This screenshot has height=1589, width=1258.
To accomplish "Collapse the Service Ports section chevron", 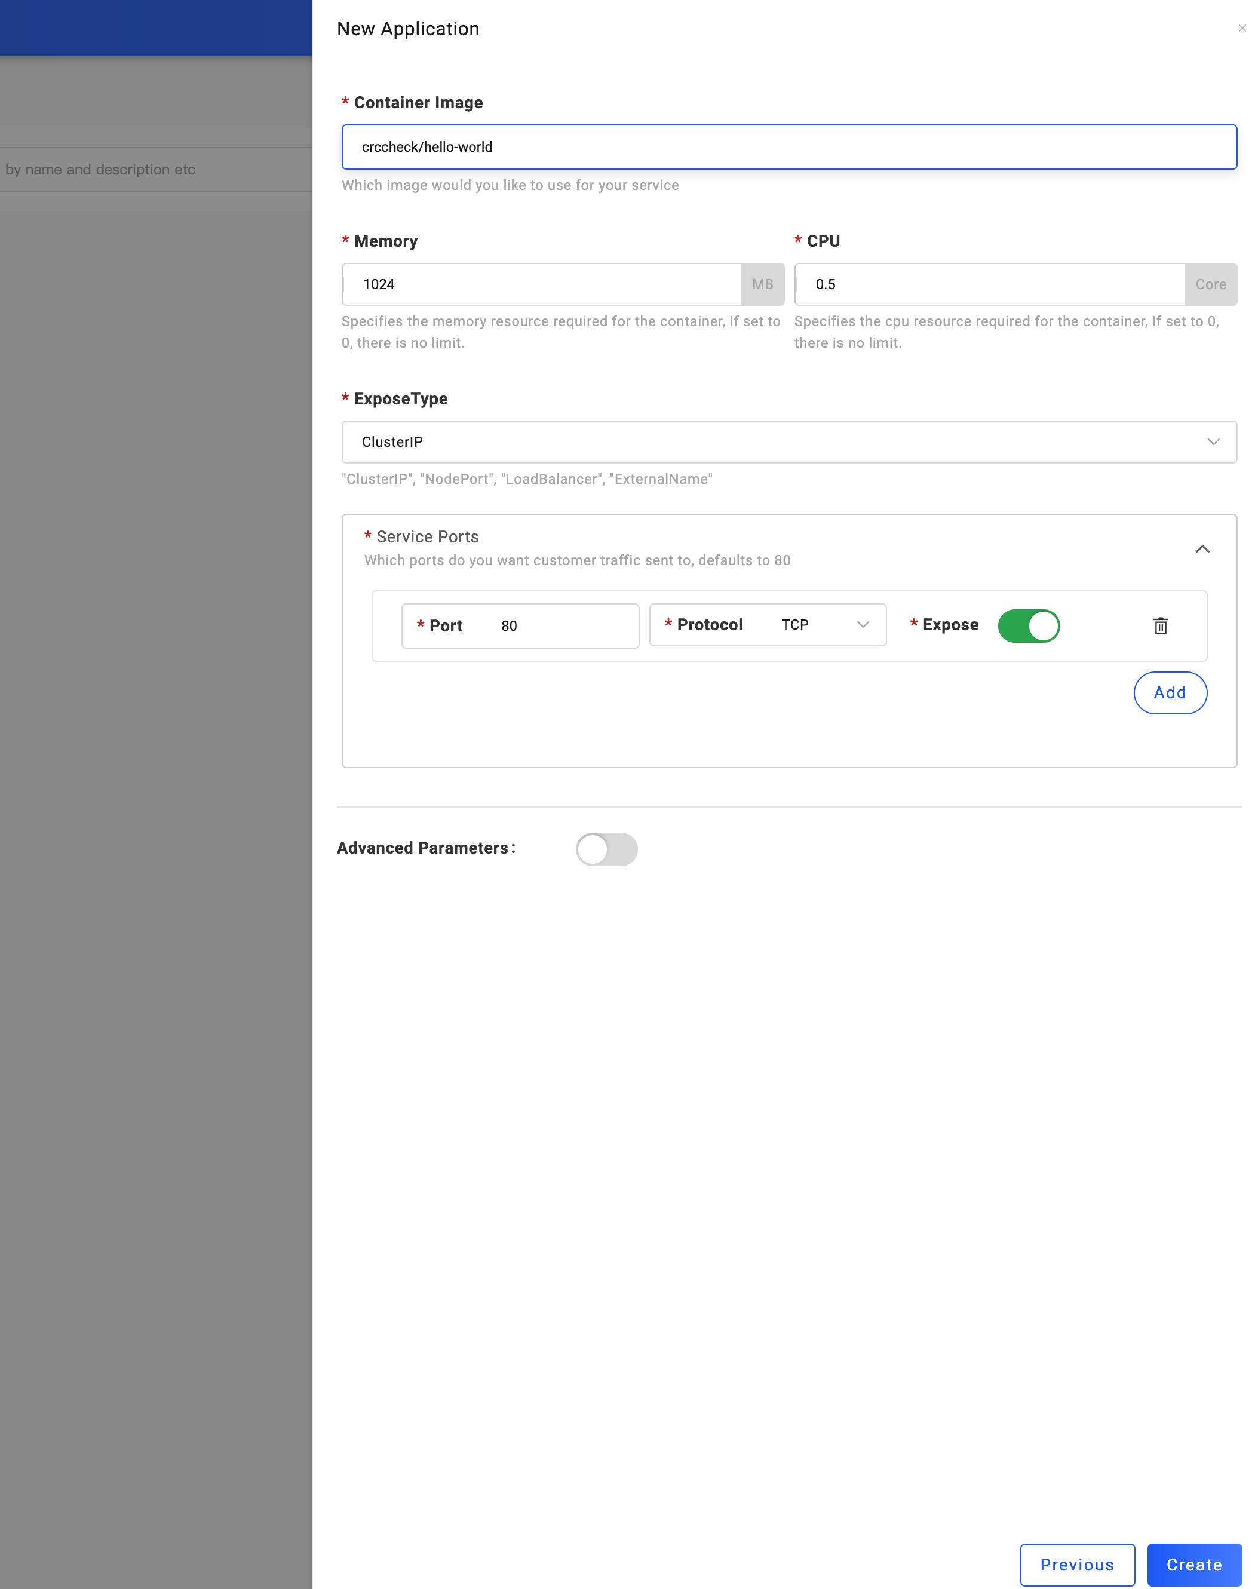I will click(1202, 549).
